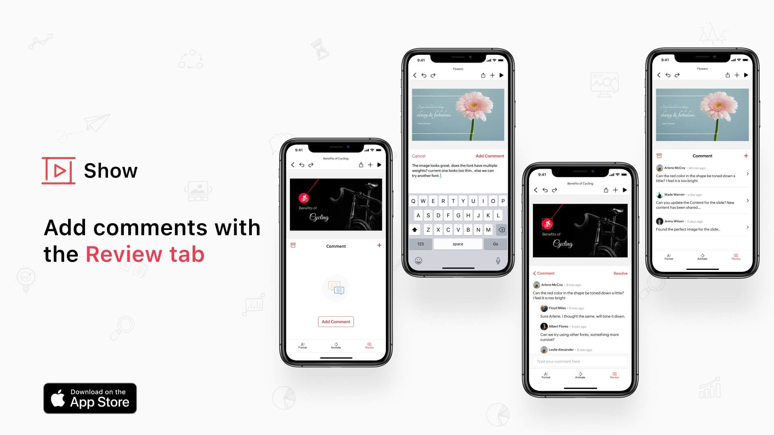Tap the Add plus icon for comment
Screen dimensions: 774x435
(379, 245)
